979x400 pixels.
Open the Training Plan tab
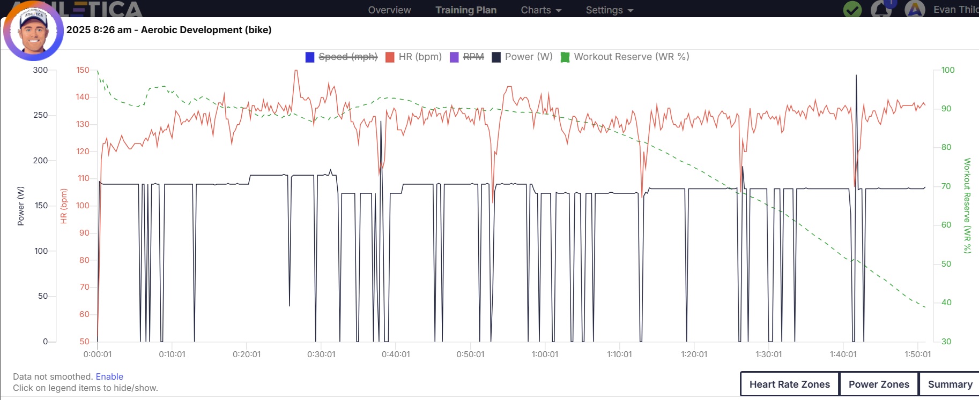pyautogui.click(x=465, y=10)
